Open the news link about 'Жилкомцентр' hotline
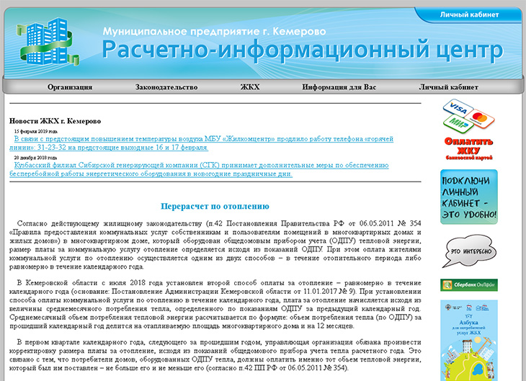This screenshot has height=381, width=526. [201, 143]
